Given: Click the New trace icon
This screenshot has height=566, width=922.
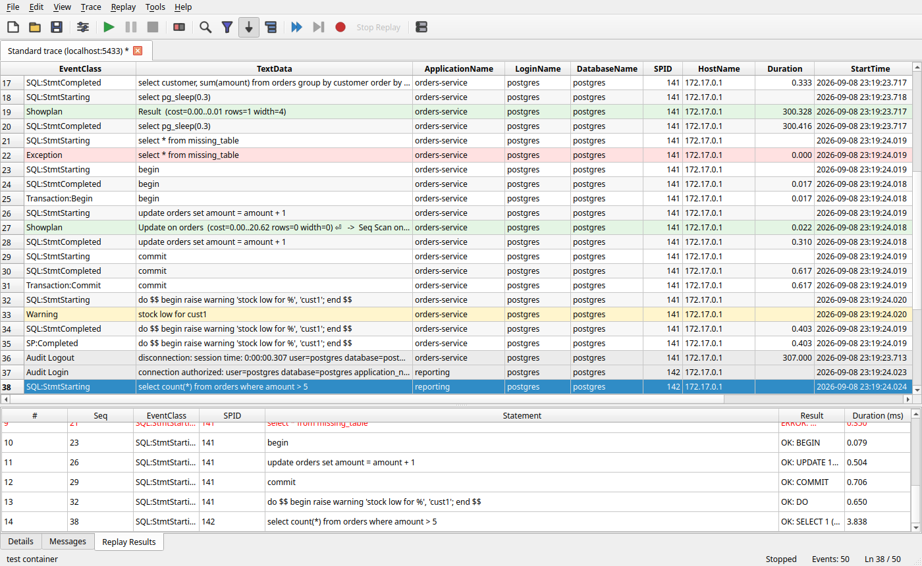Looking at the screenshot, I should click(x=13, y=27).
